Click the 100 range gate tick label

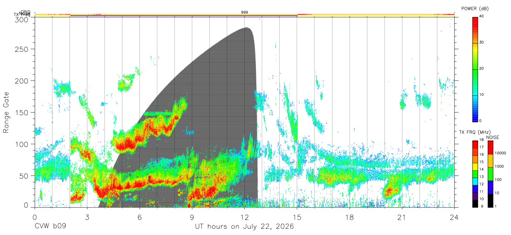pyautogui.click(x=22, y=144)
